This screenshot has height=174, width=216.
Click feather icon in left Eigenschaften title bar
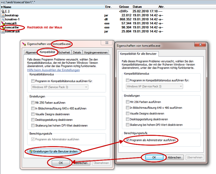[x=24, y=44]
